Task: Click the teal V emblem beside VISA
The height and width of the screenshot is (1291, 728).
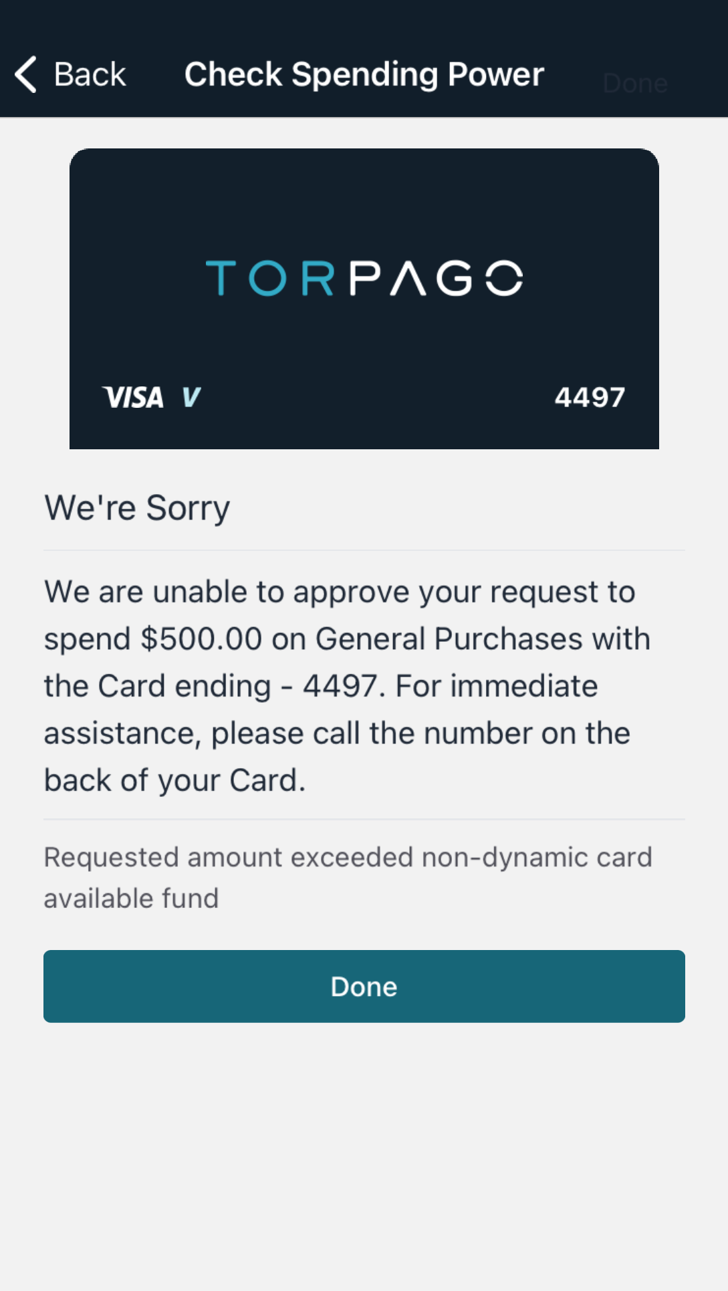Action: [191, 397]
